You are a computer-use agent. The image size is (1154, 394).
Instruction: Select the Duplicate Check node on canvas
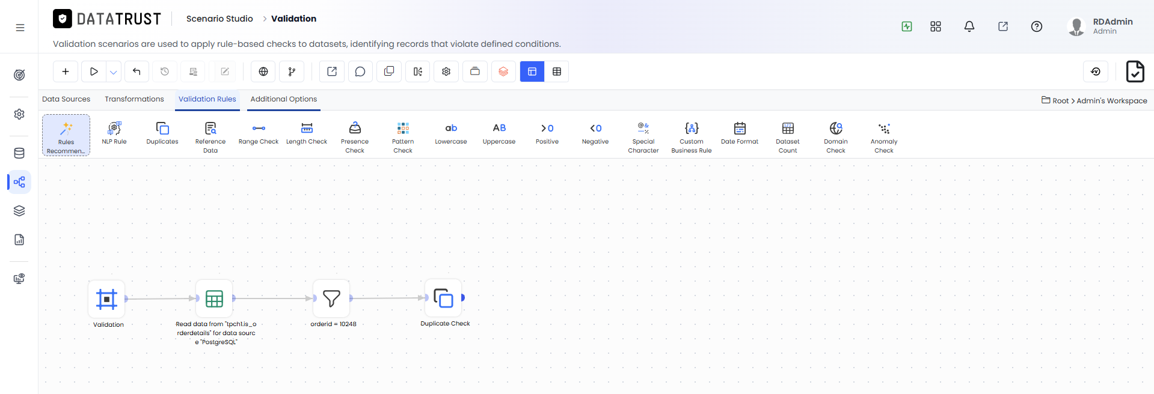[x=443, y=298]
